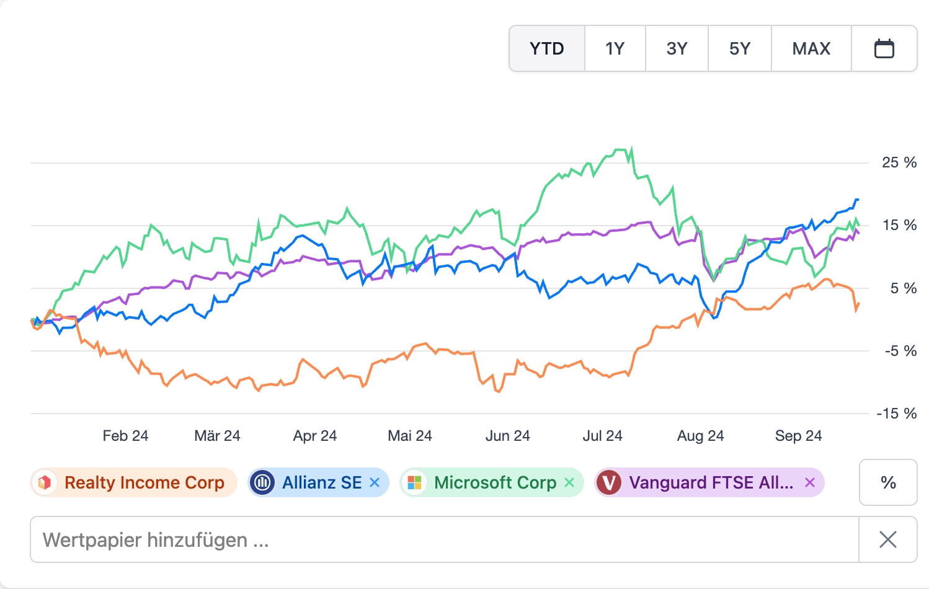Remove Microsoft Corp from the chart

point(569,482)
